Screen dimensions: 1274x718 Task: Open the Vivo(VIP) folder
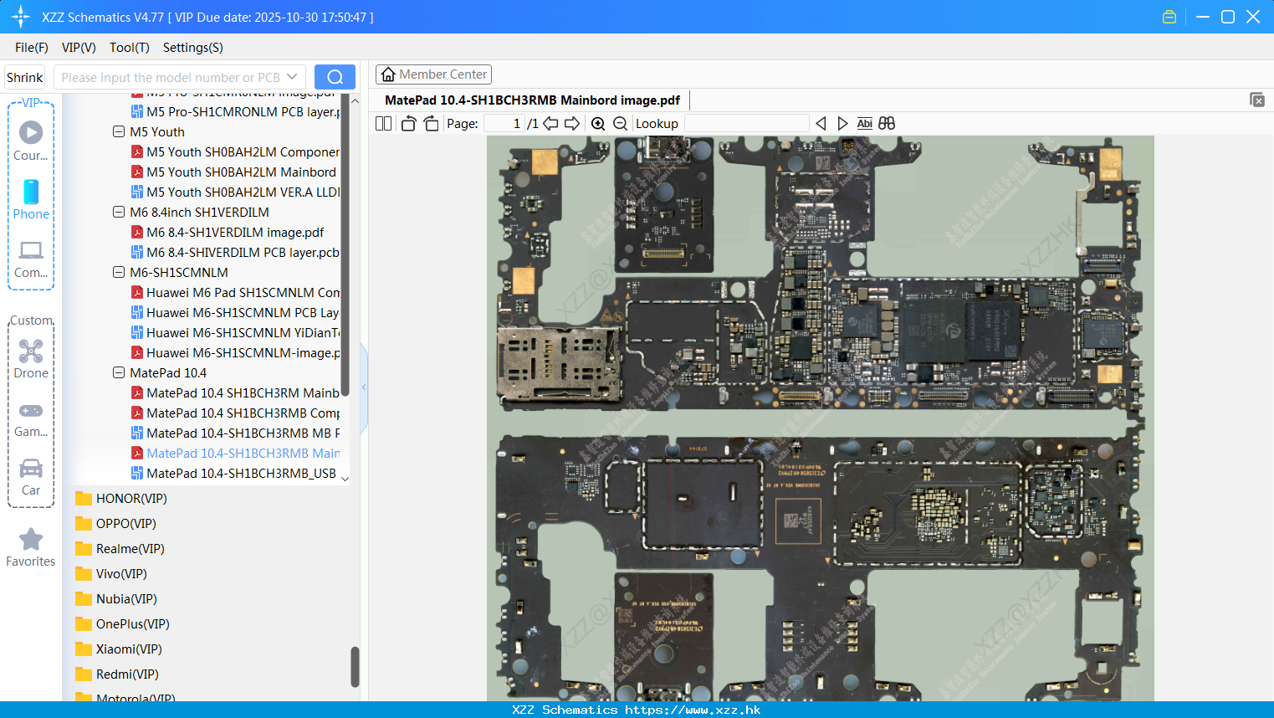point(111,574)
